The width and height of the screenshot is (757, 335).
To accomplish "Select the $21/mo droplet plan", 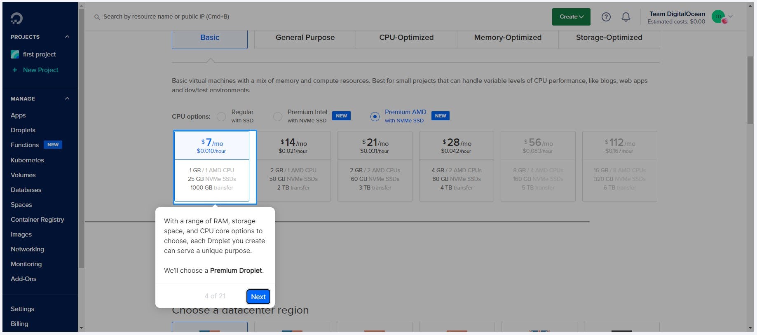I will coord(375,166).
